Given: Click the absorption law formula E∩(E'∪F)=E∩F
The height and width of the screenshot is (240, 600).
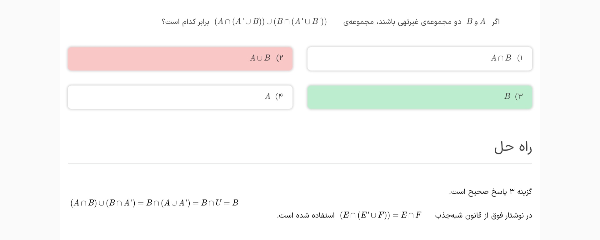Looking at the screenshot, I should [x=381, y=215].
